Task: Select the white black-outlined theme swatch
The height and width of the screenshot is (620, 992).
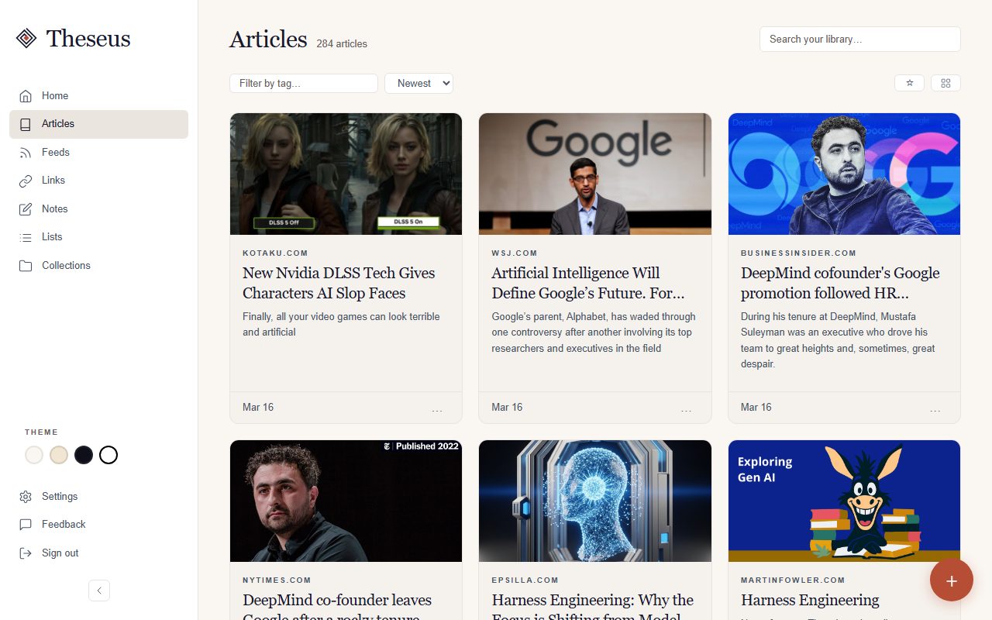Action: [108, 455]
